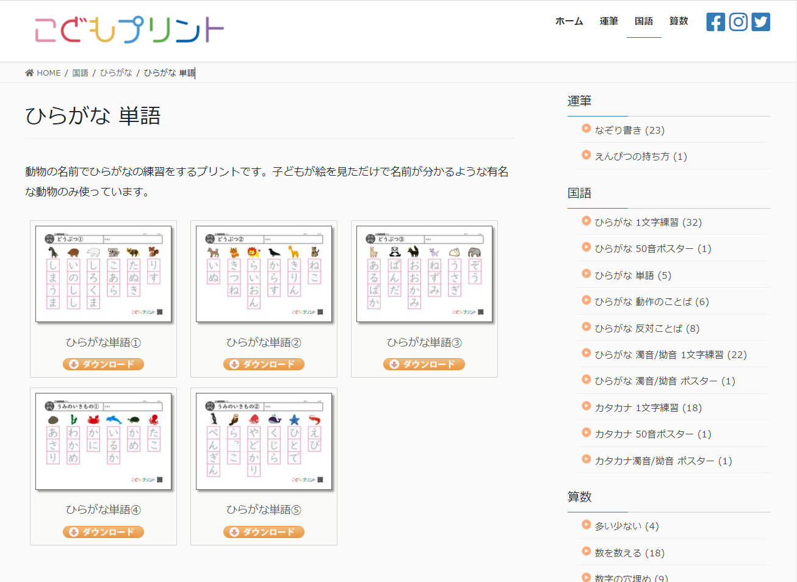The height and width of the screenshot is (582, 797).
Task: Click the orange arrow bullet beside なぞり書き (23)
Action: 586,128
